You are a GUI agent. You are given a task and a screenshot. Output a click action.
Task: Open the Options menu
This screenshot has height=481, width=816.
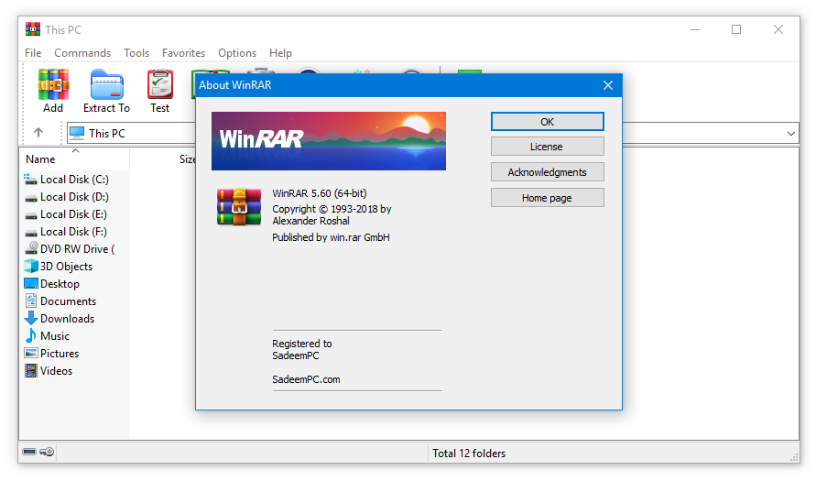pos(237,53)
